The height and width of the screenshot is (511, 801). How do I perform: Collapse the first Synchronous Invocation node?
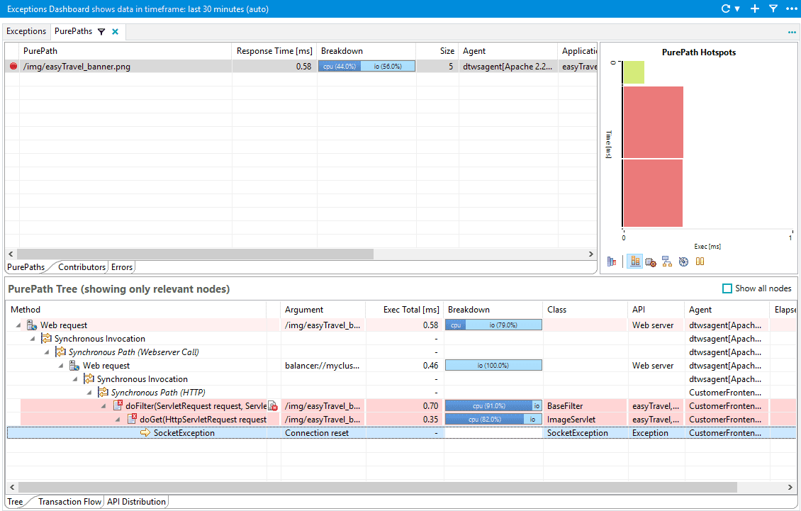[x=33, y=339]
